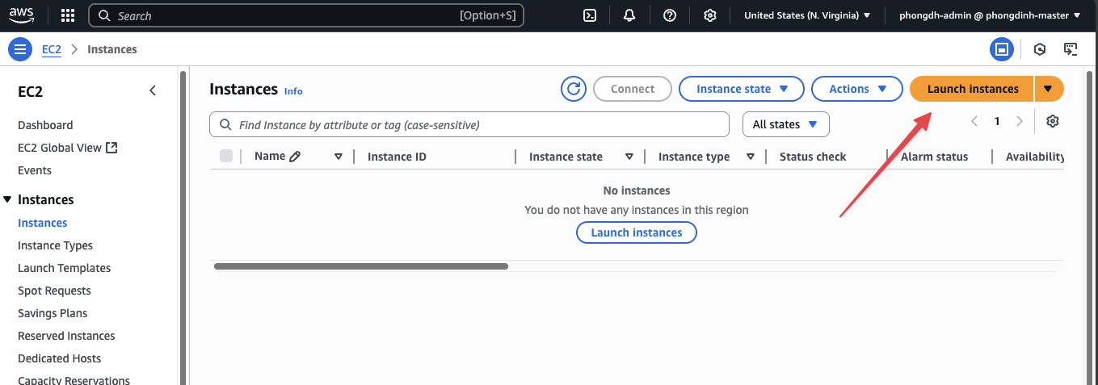Screen dimensions: 1098x385
Task: Open the phongdh-admin account menu
Action: click(x=989, y=15)
